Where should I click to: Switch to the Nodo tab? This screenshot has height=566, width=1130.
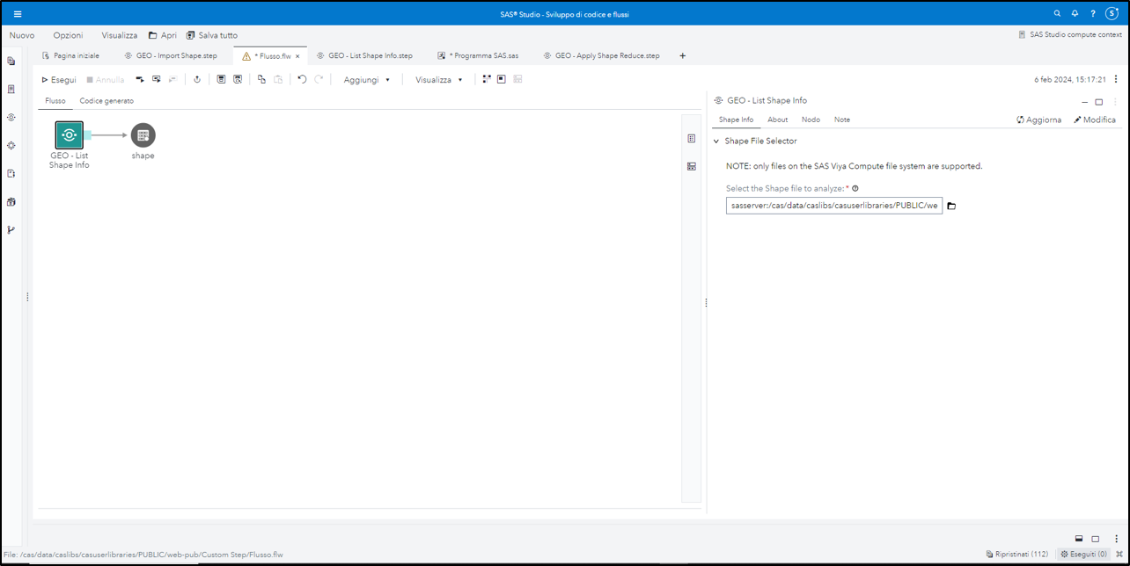click(x=811, y=120)
